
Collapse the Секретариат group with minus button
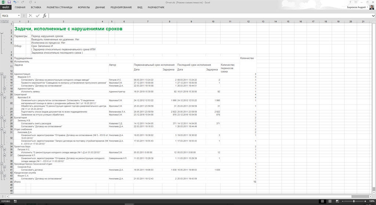click(x=2, y=95)
